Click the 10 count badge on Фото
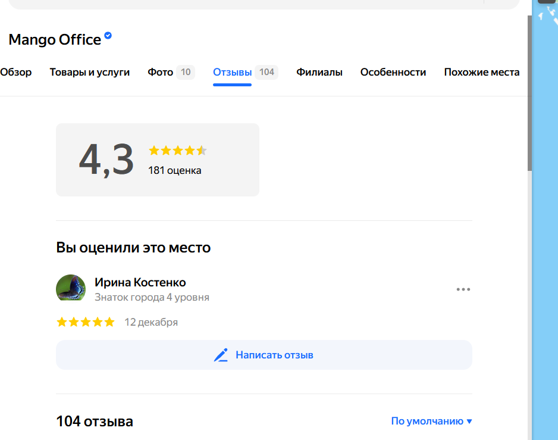 [x=186, y=72]
